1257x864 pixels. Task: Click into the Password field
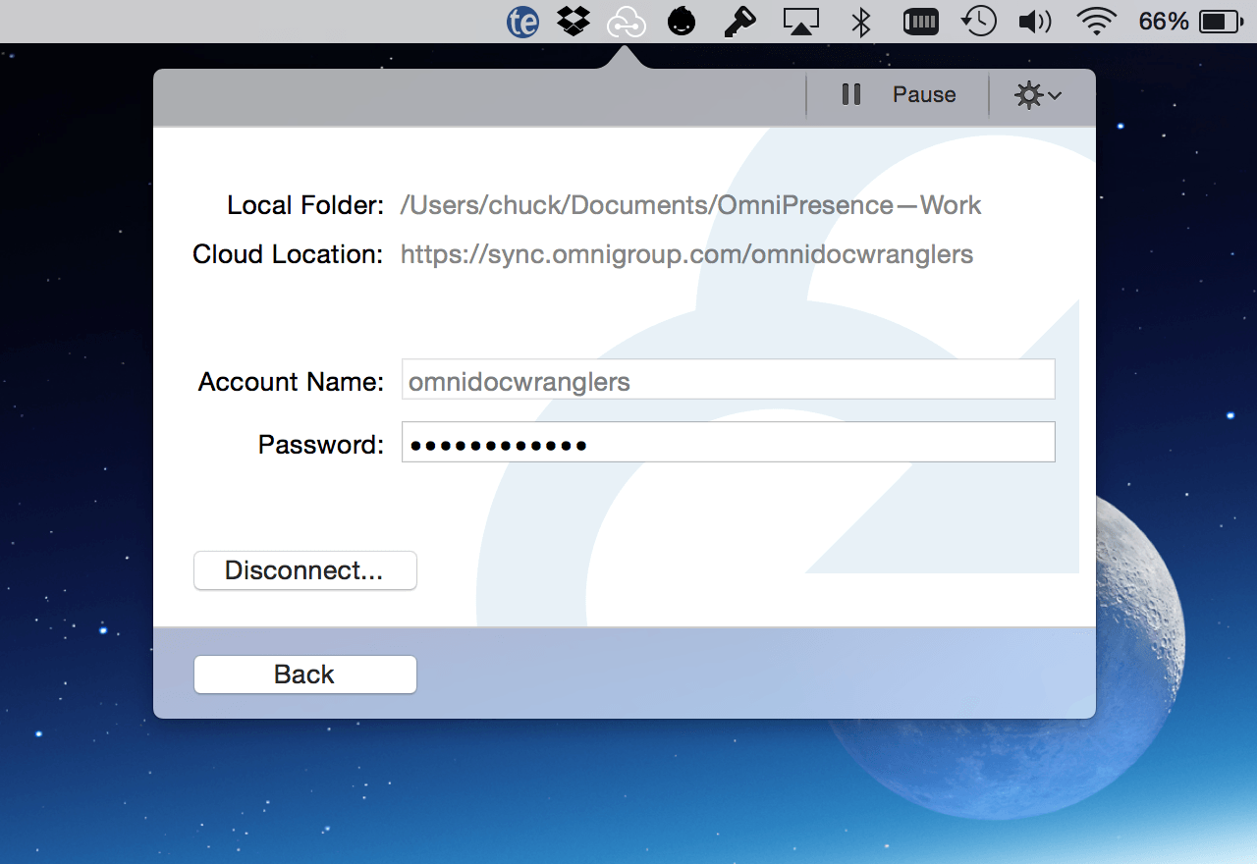click(729, 443)
